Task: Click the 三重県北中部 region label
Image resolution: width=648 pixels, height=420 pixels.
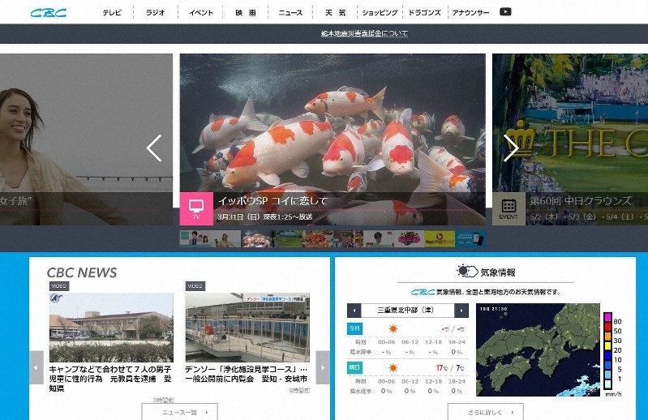Action: [x=406, y=311]
